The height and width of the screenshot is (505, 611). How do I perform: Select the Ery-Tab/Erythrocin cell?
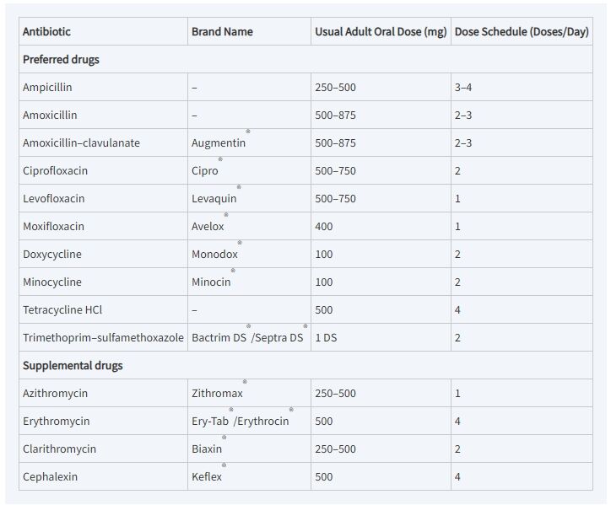240,421
